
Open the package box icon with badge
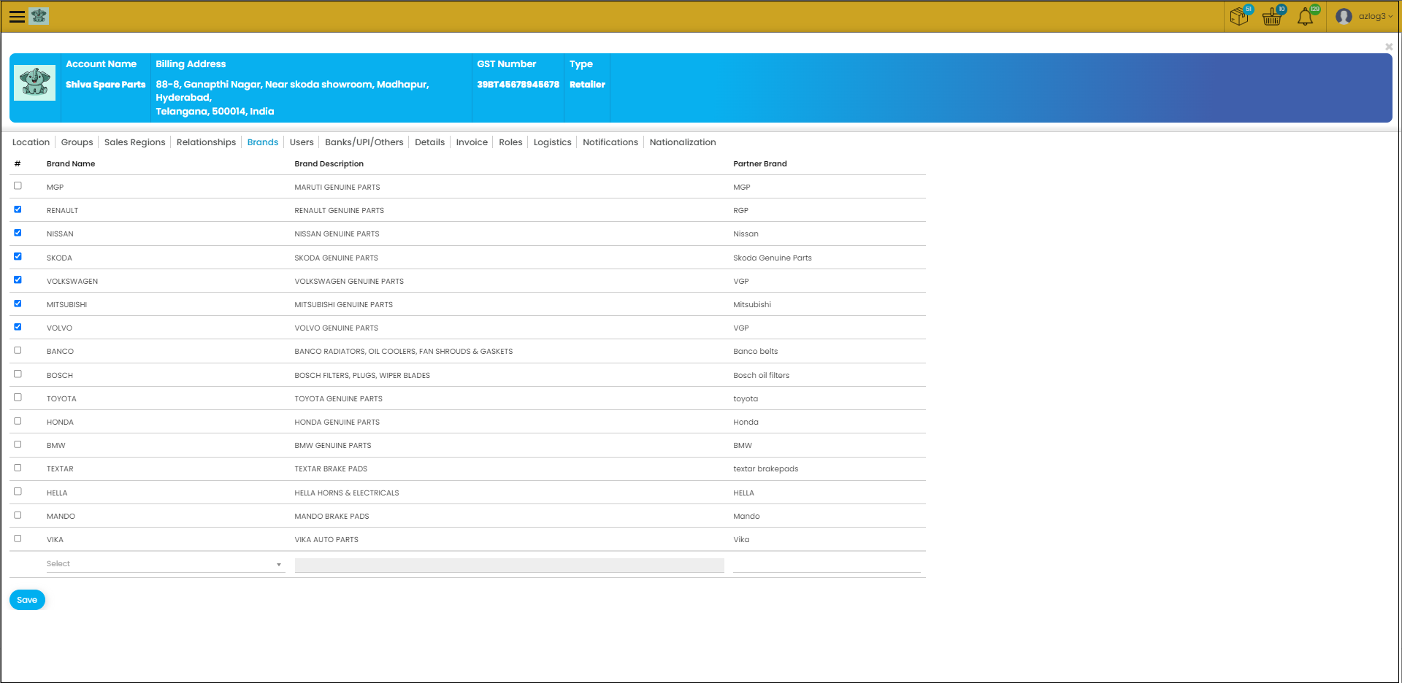coord(1241,15)
